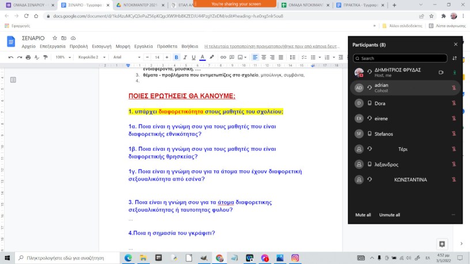This screenshot has width=470, height=264.
Task: Open the text color picker (A)
Action: click(x=202, y=58)
